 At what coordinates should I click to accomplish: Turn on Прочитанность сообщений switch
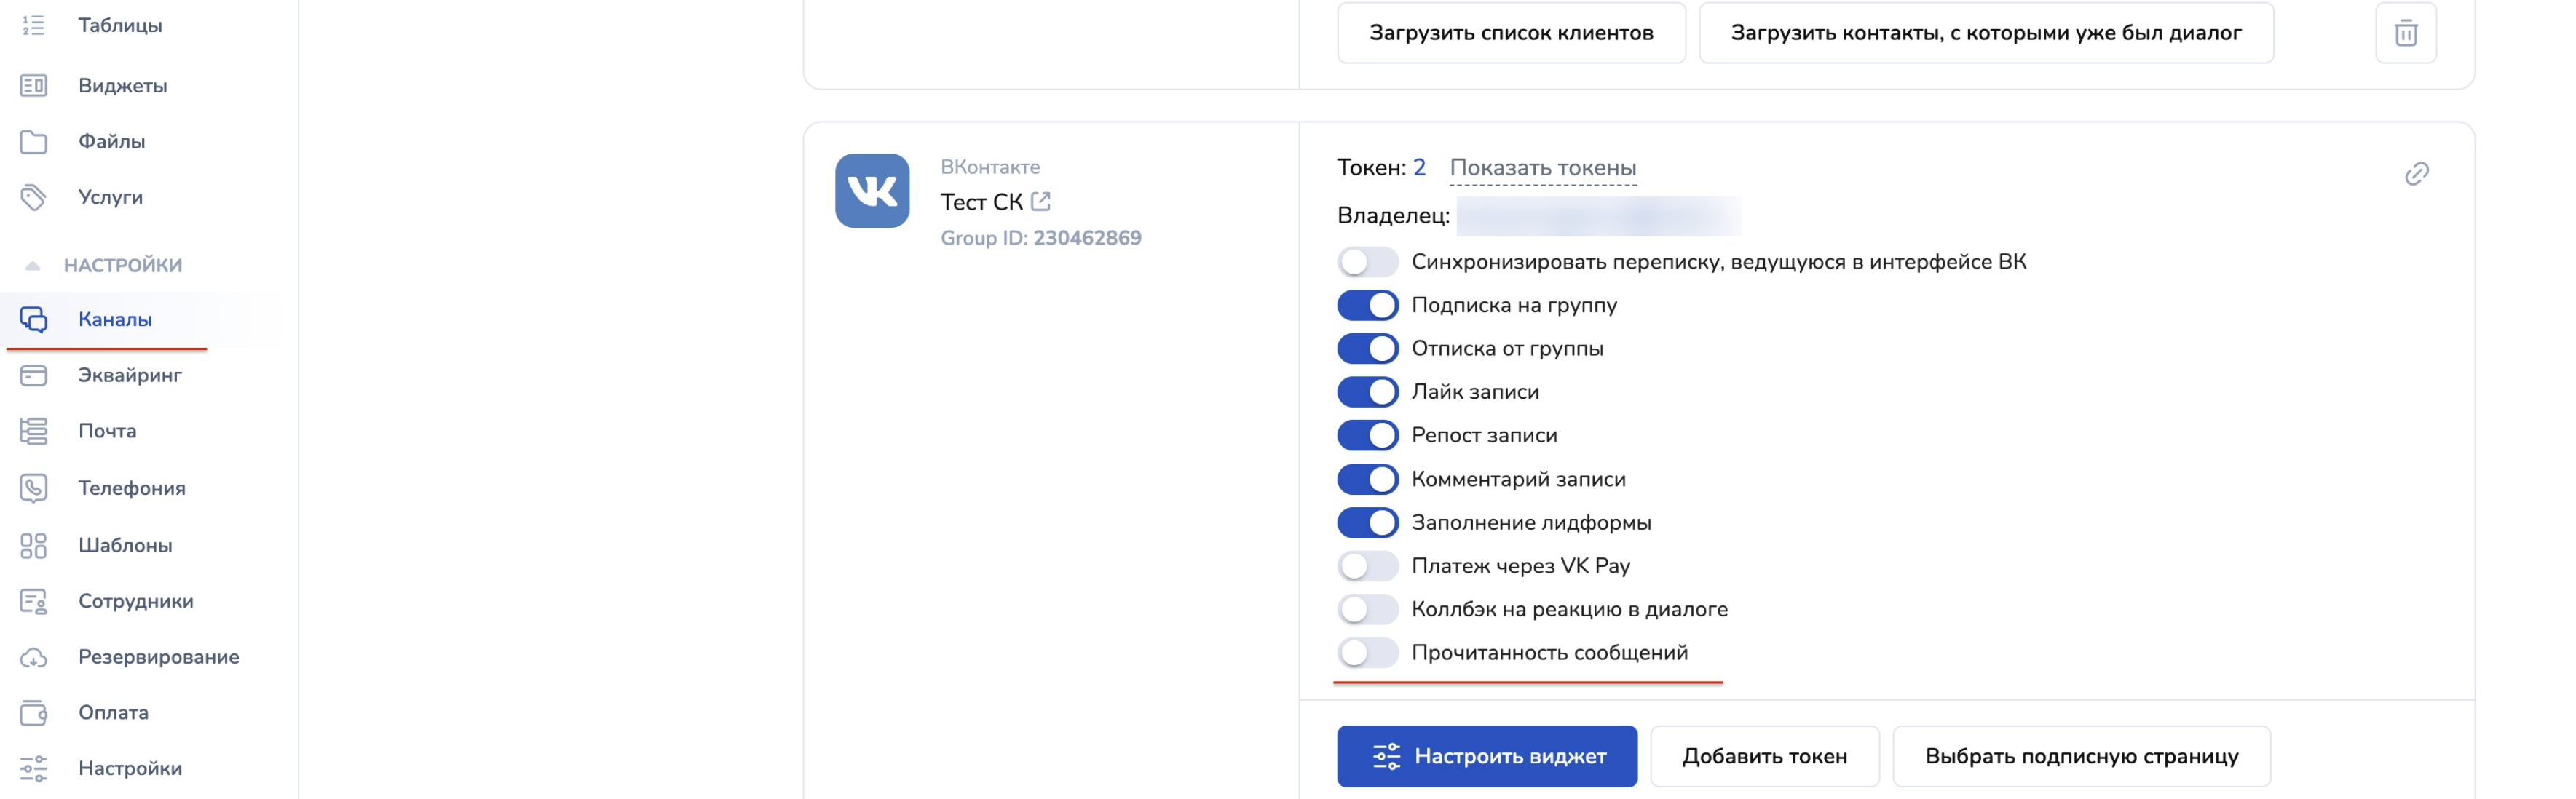[1367, 653]
